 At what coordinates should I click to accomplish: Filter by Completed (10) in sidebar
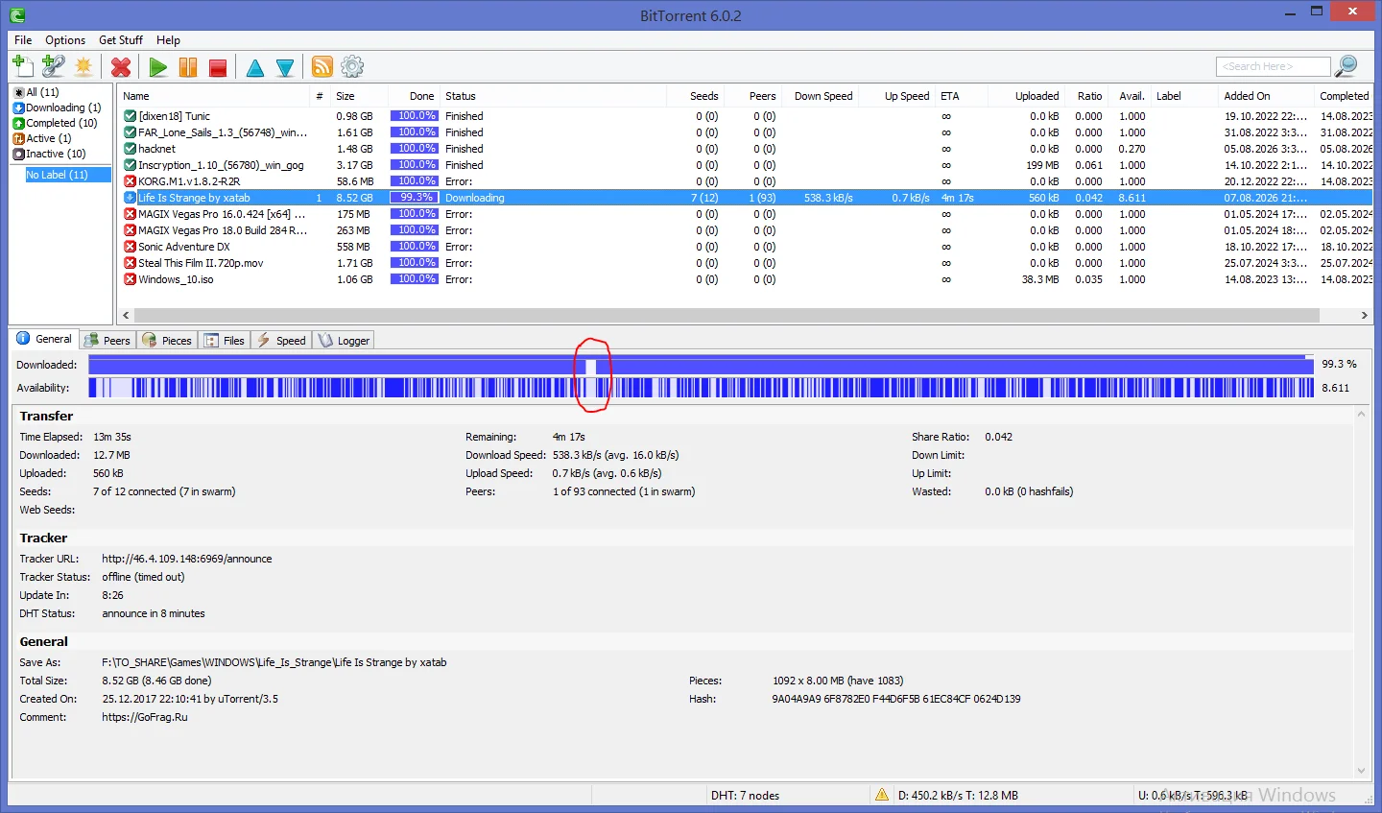55,123
